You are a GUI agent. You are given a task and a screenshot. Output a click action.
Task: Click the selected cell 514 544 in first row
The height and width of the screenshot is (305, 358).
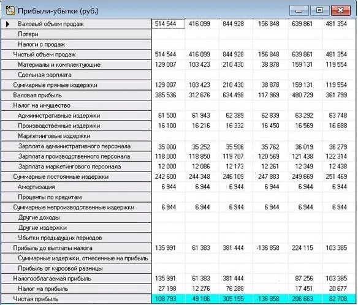click(x=168, y=24)
